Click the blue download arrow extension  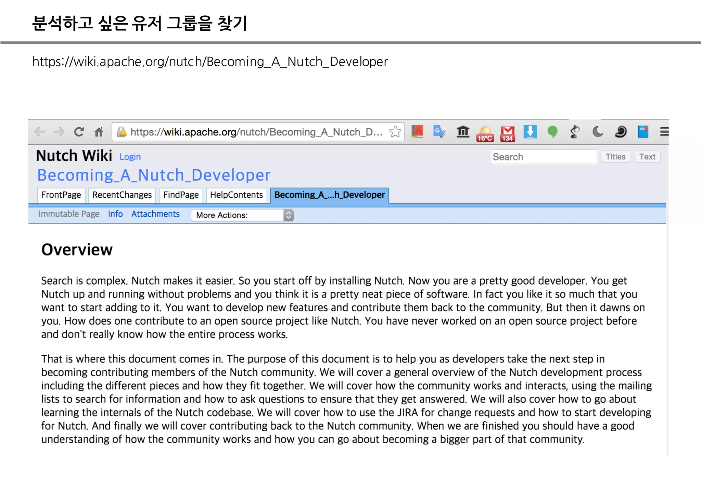(530, 132)
